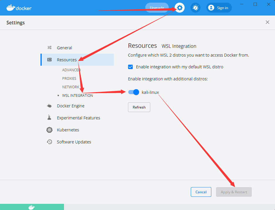Switch to the Proxies settings page

[x=69, y=78]
